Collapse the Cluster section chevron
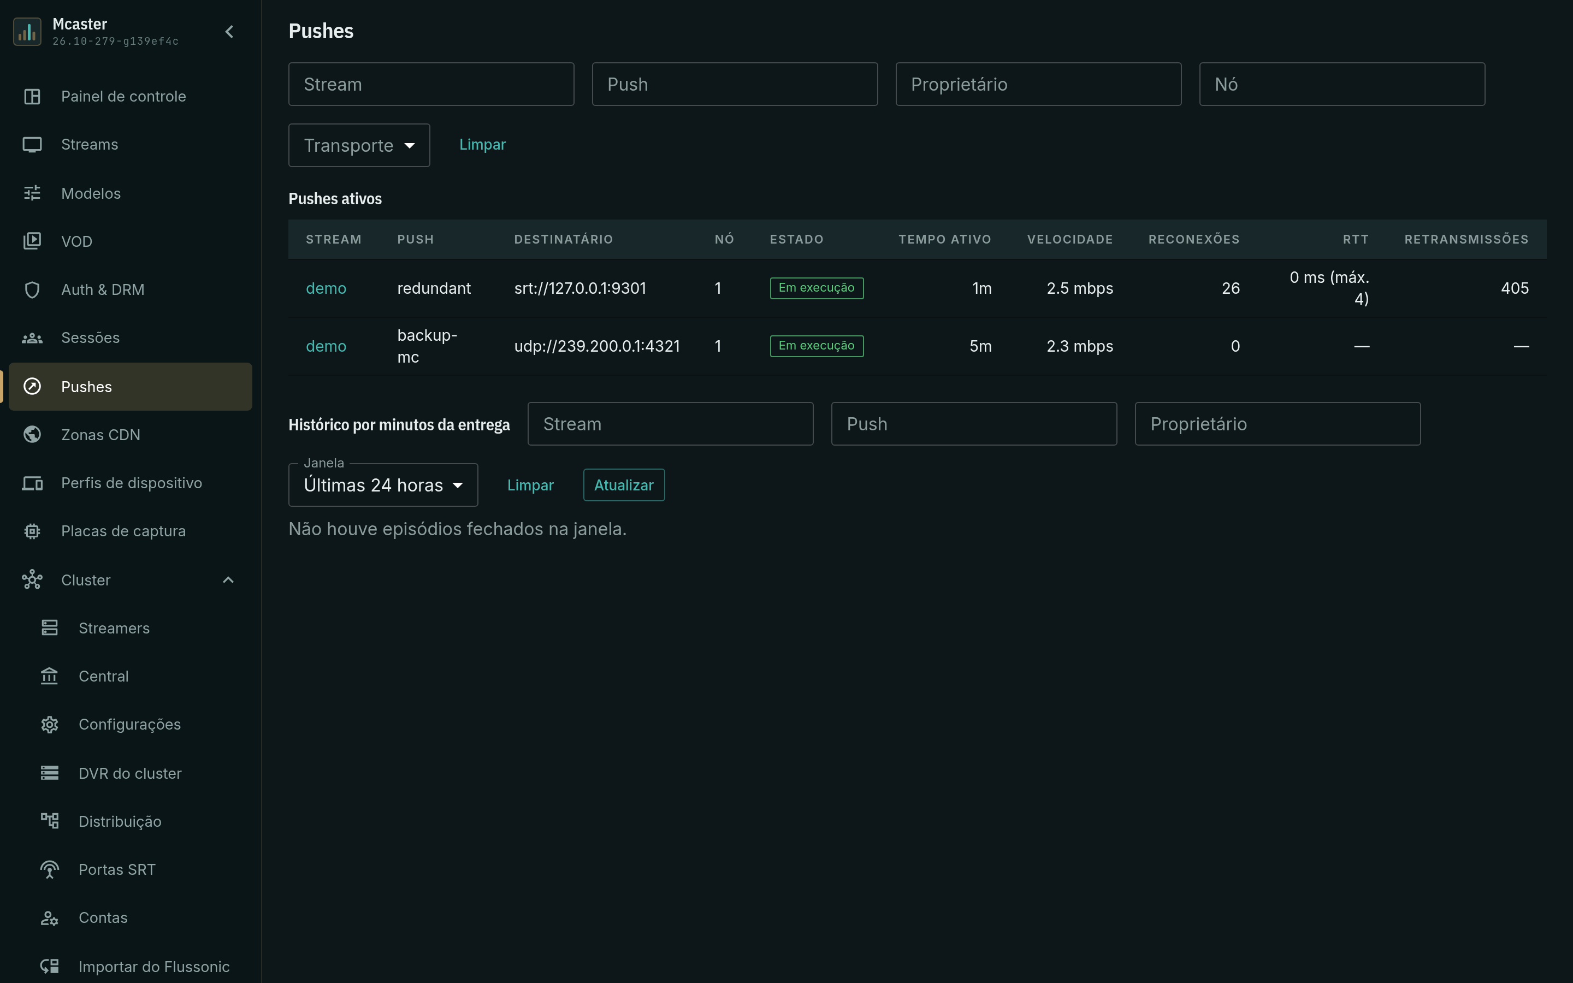Viewport: 1573px width, 983px height. [228, 580]
